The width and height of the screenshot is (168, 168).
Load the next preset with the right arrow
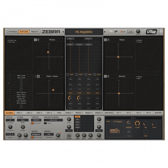click(105, 32)
